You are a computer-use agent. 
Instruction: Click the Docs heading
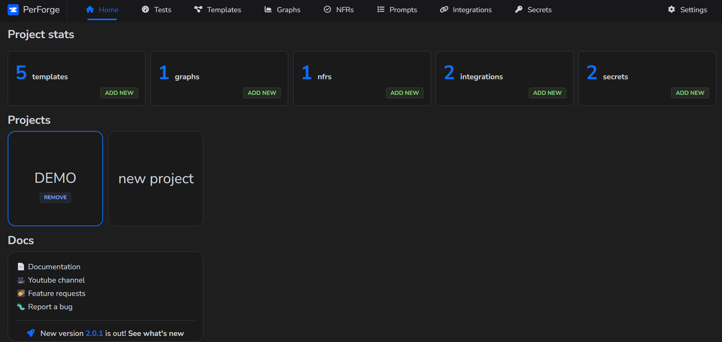click(21, 240)
